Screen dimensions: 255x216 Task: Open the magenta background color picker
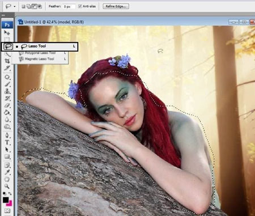(x=10, y=204)
